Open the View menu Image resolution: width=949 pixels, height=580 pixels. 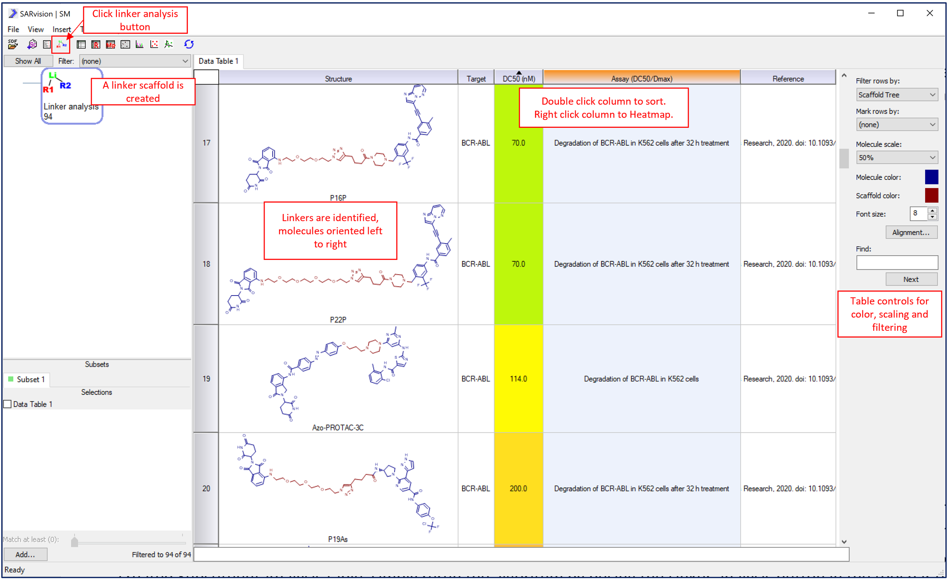coord(35,29)
